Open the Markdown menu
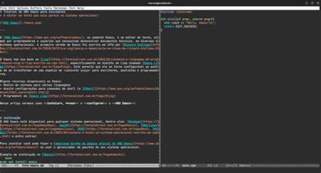The image size is (321, 173). pos(60,8)
